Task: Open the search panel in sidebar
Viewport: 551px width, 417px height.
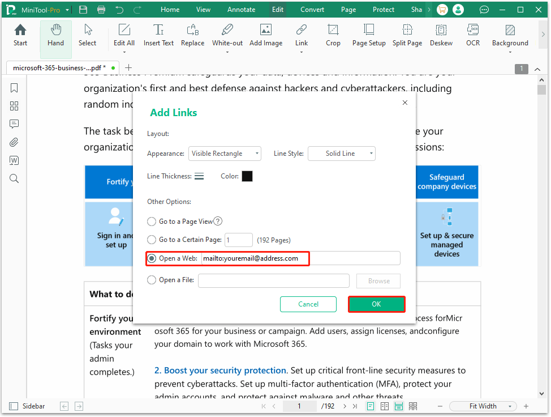Action: coord(14,178)
